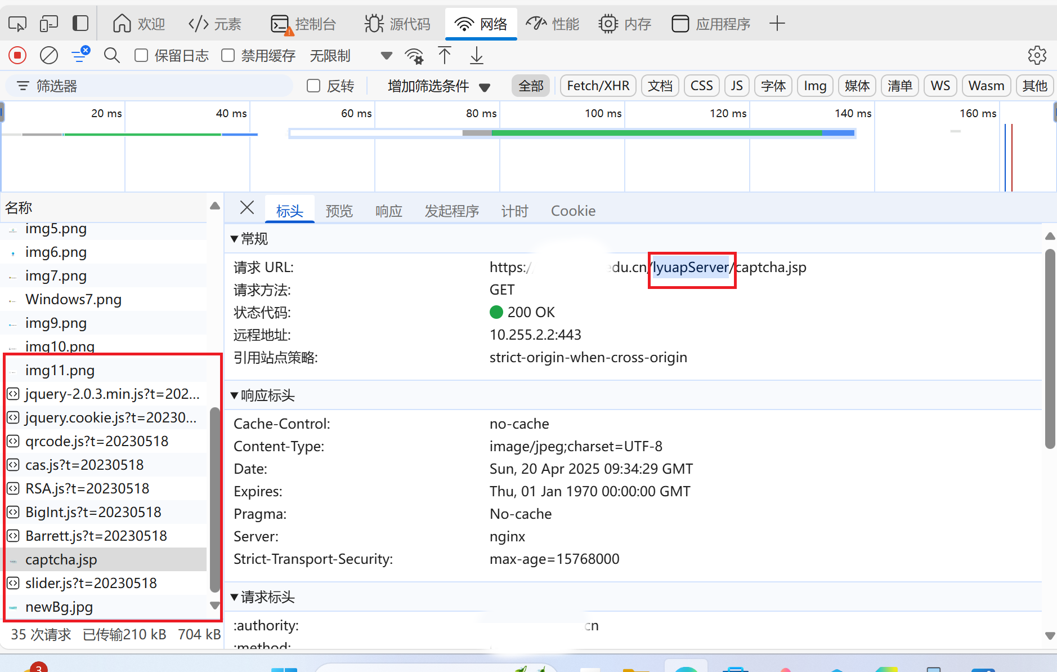Select the newBg.jpg request
This screenshot has height=672, width=1057.
[59, 607]
